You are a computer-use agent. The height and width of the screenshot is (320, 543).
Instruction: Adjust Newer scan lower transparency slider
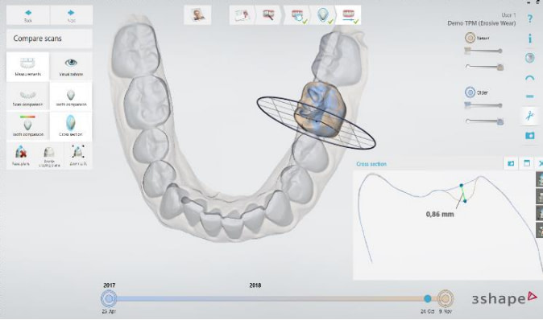[x=484, y=67]
